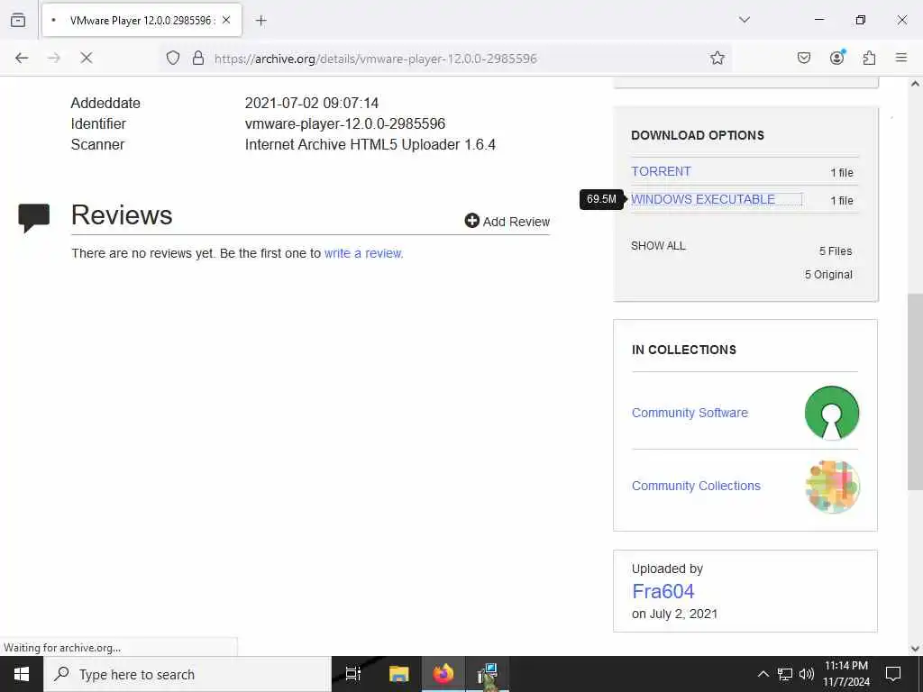Click the Reviews speech bubble icon

pyautogui.click(x=34, y=218)
